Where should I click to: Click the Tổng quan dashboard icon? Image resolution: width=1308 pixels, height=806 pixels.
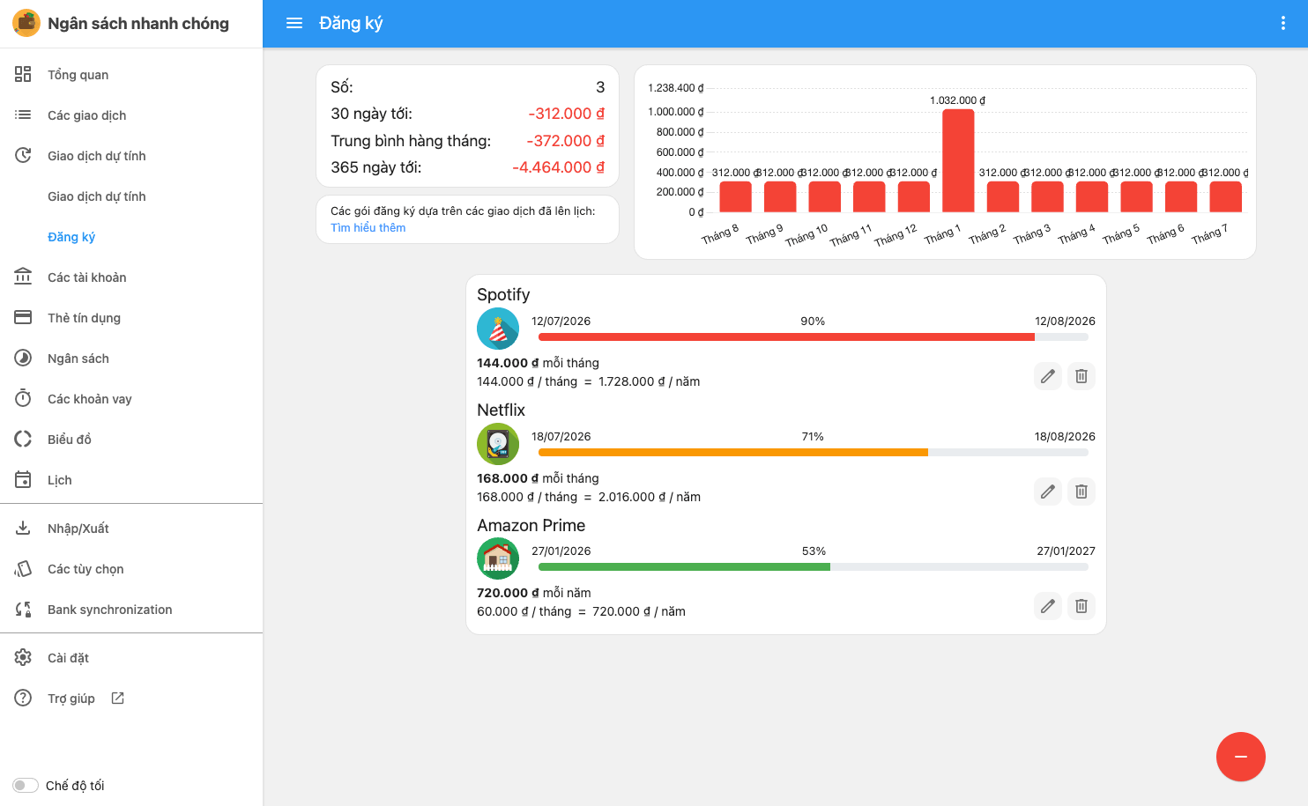tap(23, 74)
